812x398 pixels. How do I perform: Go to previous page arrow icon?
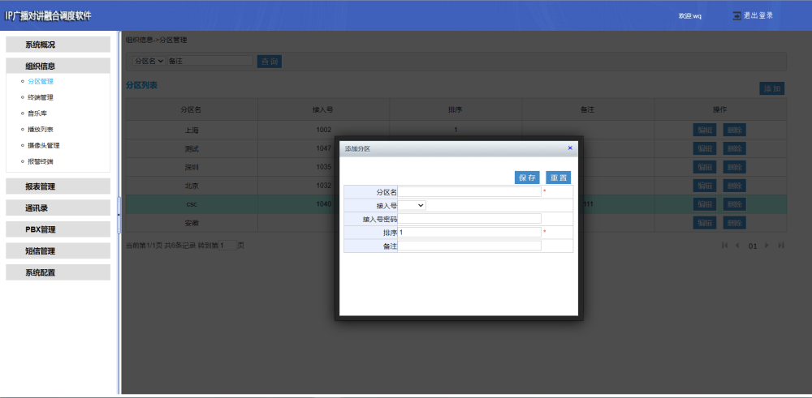pos(737,246)
